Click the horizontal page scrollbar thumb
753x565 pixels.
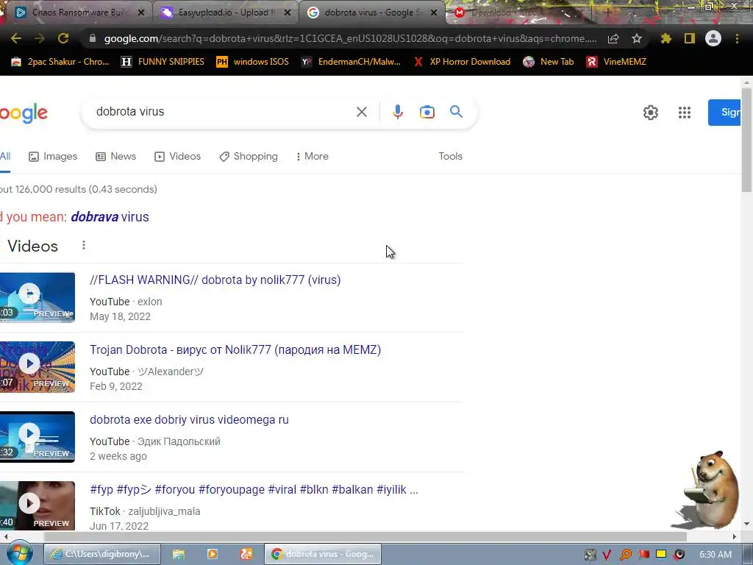pyautogui.click(x=365, y=536)
